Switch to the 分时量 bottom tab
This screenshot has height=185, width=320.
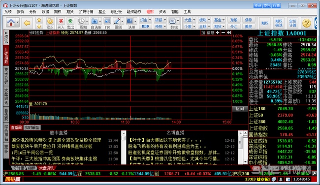tap(19, 168)
